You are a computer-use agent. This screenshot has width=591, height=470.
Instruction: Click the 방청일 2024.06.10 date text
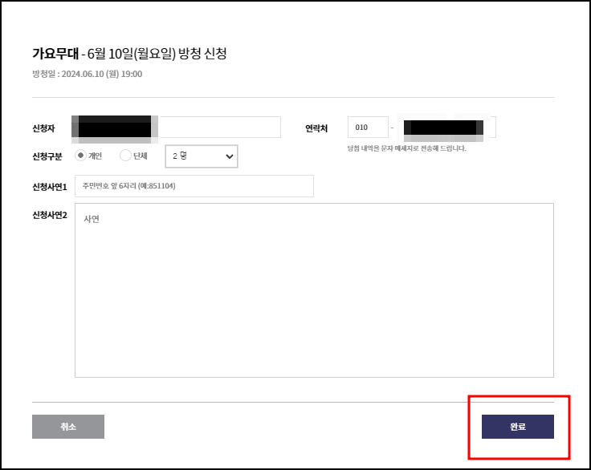87,74
